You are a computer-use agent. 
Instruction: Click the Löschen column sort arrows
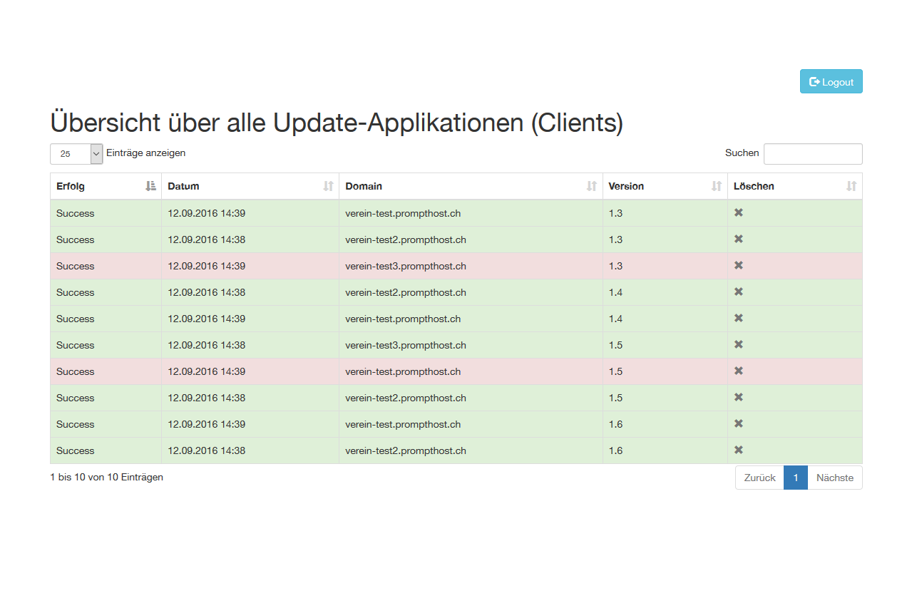(x=851, y=186)
